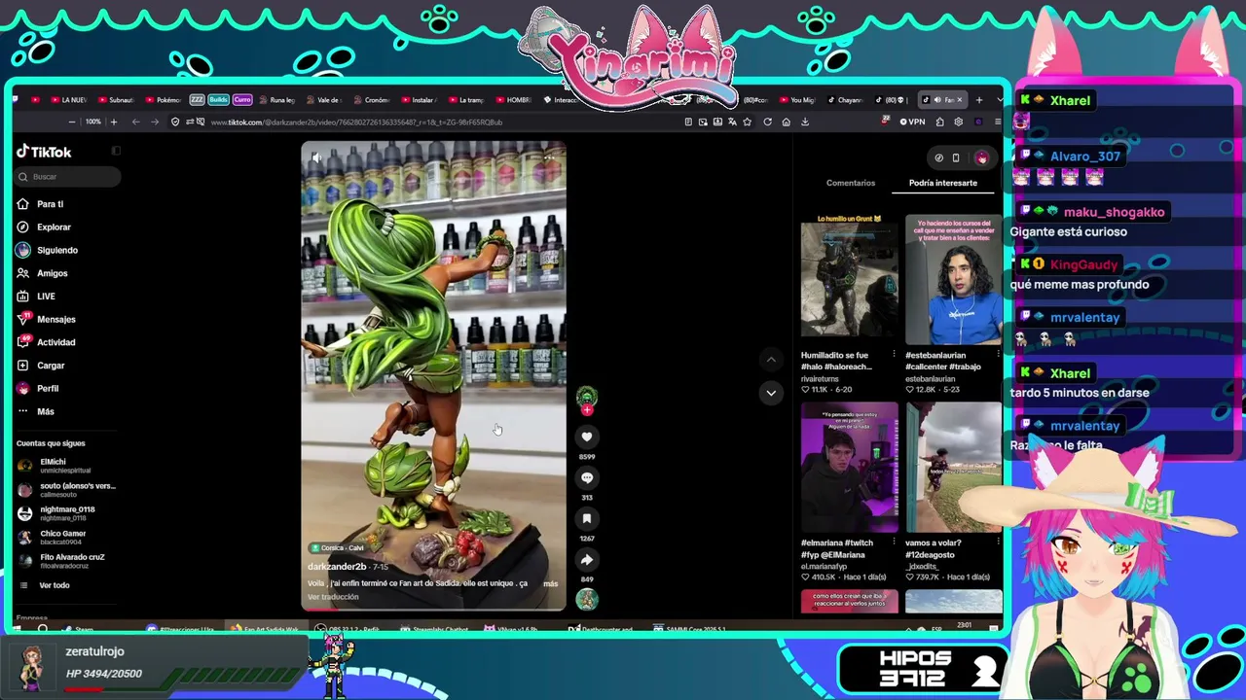Screen dimensions: 1246x700
Task: Open nightmare_0118 followed account
Action: (56, 513)
